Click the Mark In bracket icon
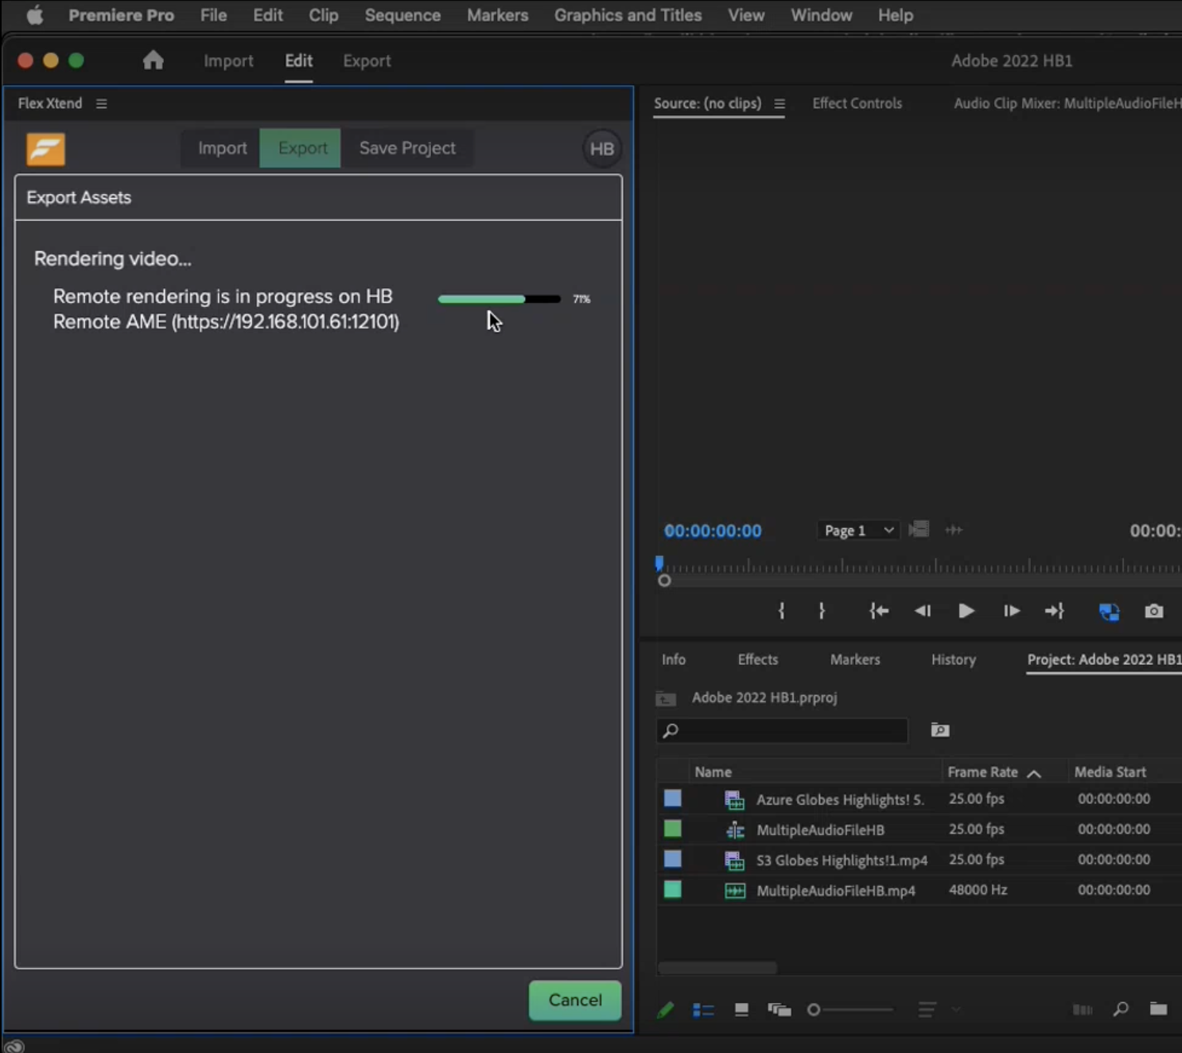Screen dimensions: 1182x1053 (x=781, y=611)
